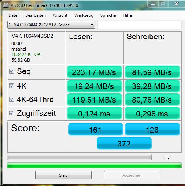The height and width of the screenshot is (186, 185).
Task: Open the Datei menu
Action: click(13, 15)
